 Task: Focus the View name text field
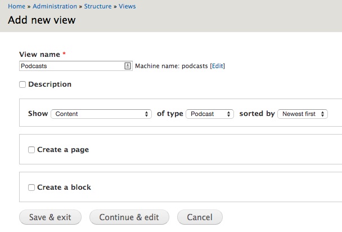click(x=70, y=66)
